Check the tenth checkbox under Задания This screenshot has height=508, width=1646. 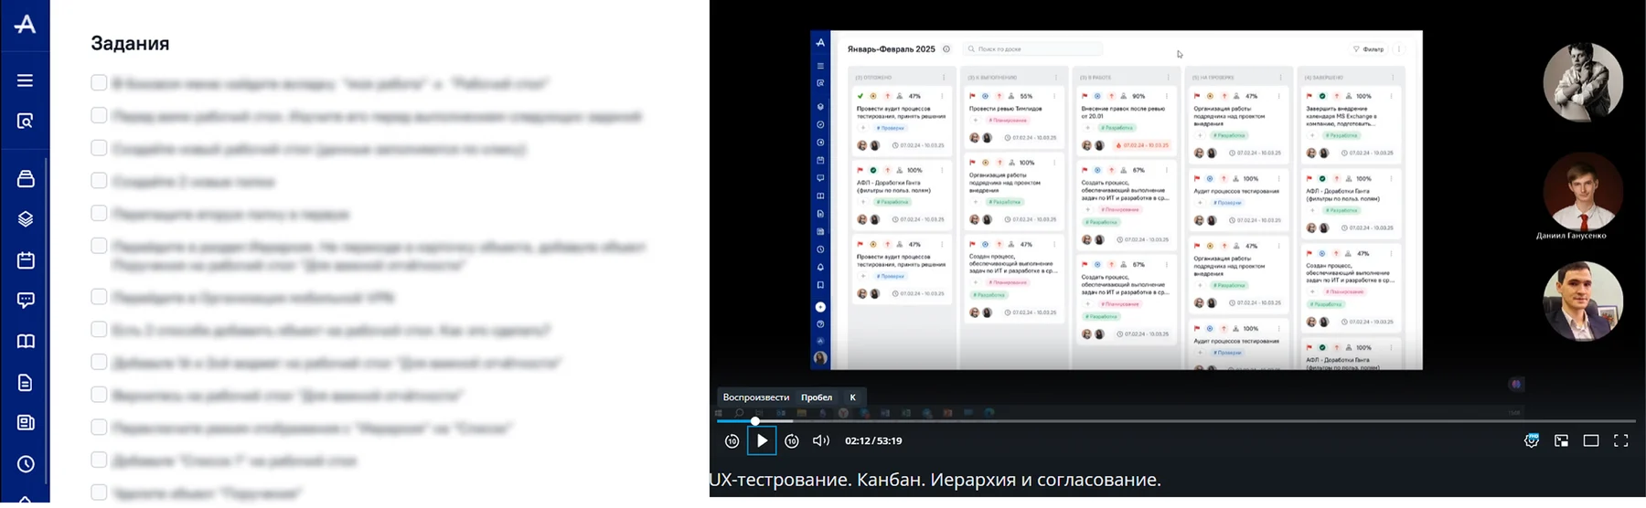point(99,395)
